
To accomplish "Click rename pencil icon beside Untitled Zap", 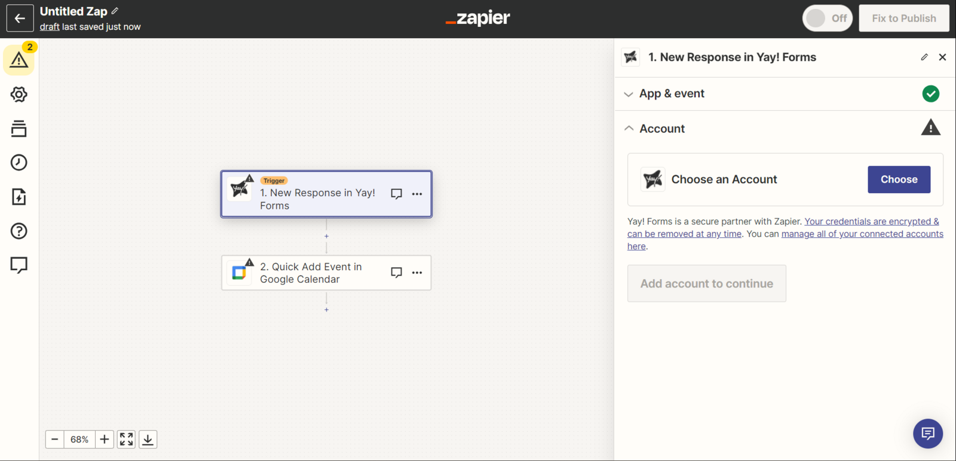I will 115,11.
